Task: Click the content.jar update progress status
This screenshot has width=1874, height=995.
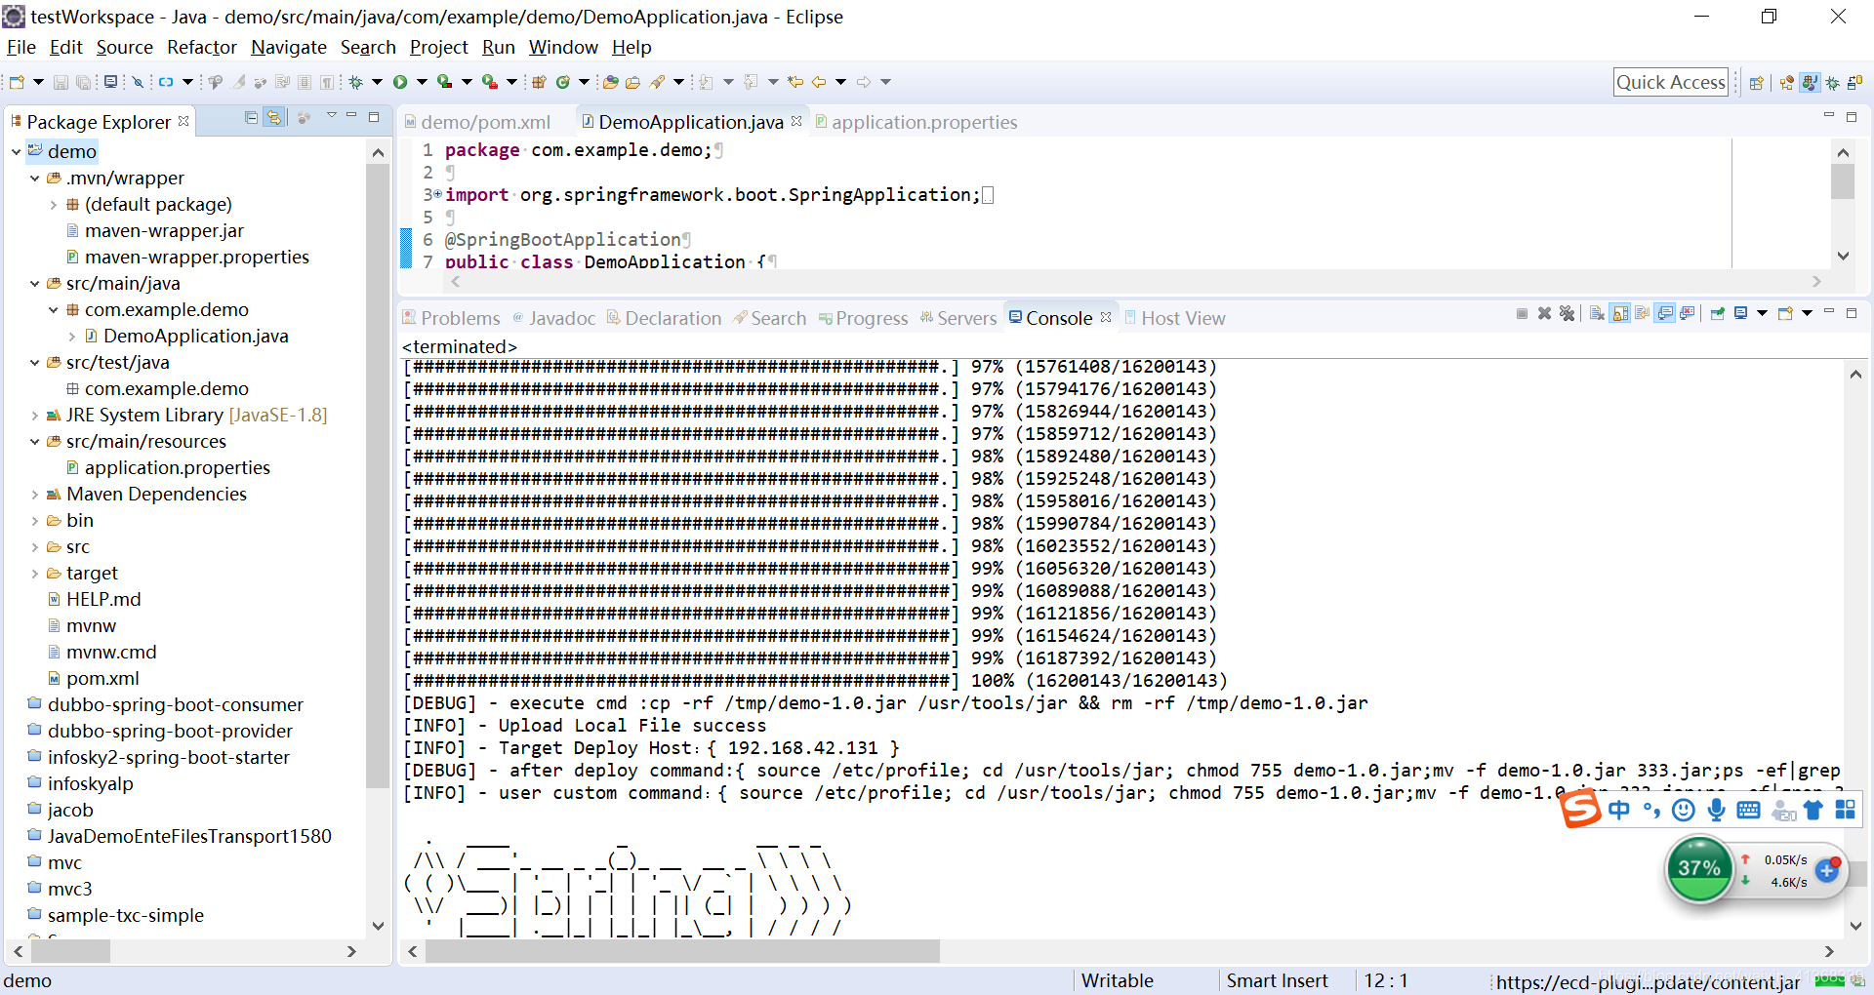Action: [1648, 981]
